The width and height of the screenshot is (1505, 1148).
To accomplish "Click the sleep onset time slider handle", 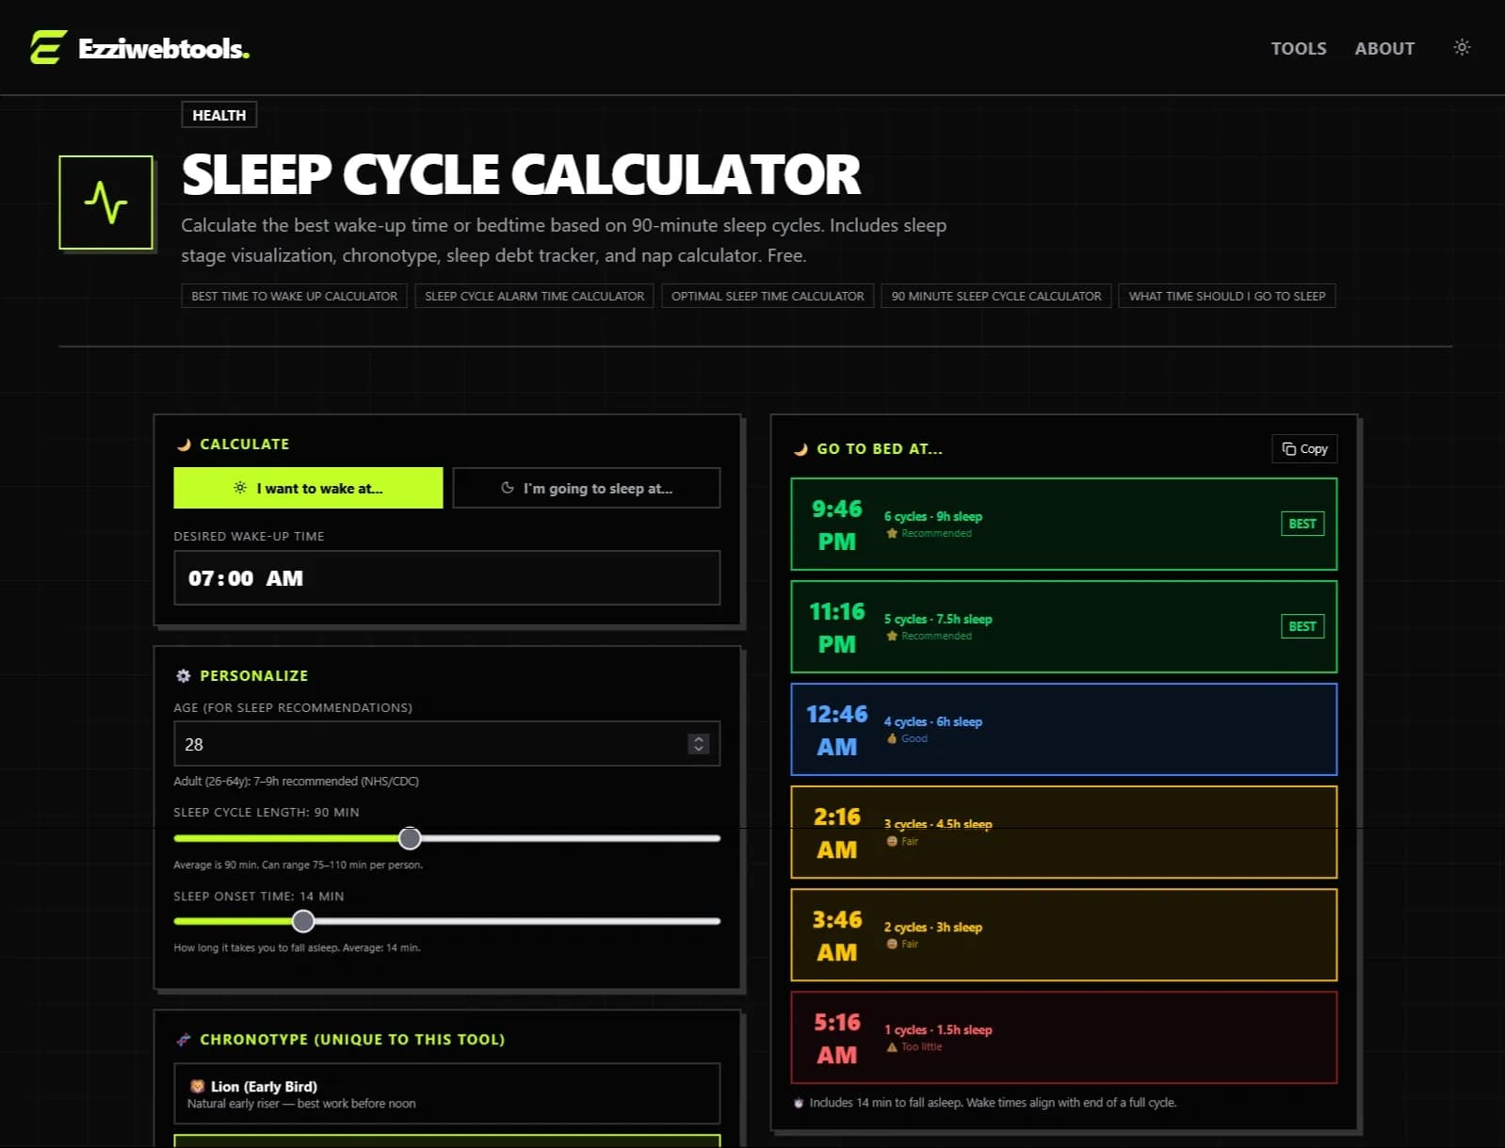I will [x=303, y=921].
